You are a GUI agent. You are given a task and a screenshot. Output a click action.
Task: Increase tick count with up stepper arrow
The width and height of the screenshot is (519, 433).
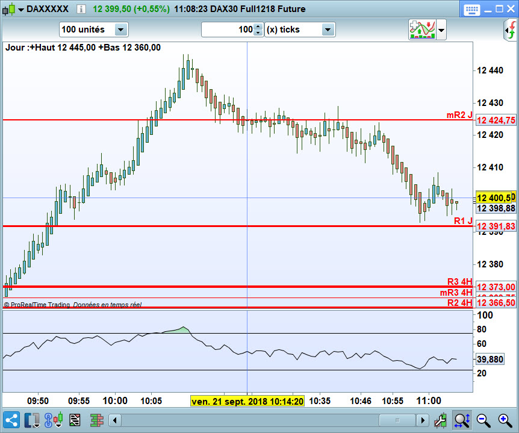pos(258,26)
